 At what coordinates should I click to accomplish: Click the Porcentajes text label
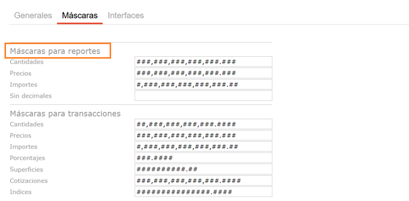(28, 158)
